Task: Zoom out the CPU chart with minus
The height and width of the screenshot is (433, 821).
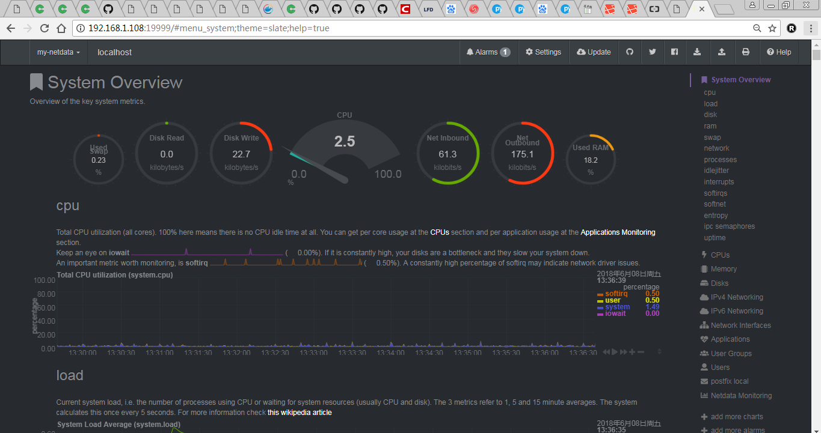Action: pyautogui.click(x=641, y=352)
